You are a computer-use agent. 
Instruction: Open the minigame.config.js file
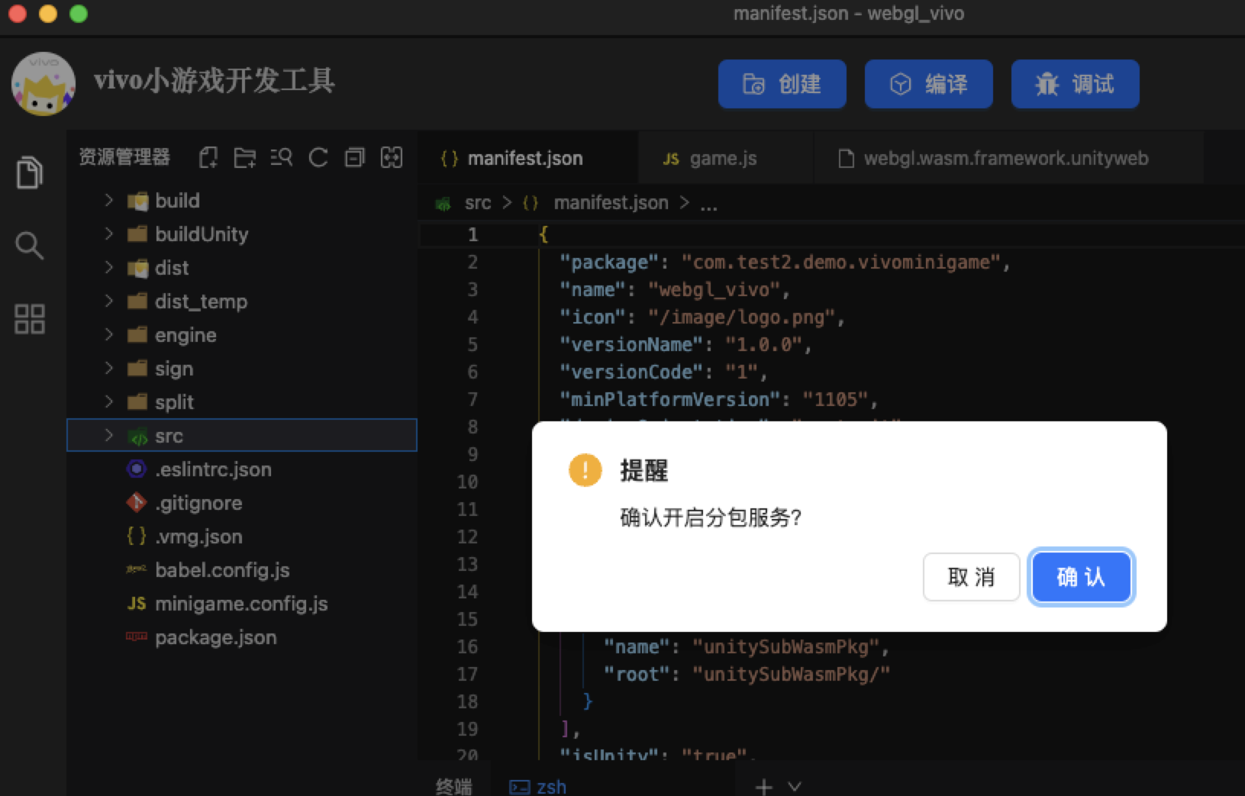pos(241,604)
